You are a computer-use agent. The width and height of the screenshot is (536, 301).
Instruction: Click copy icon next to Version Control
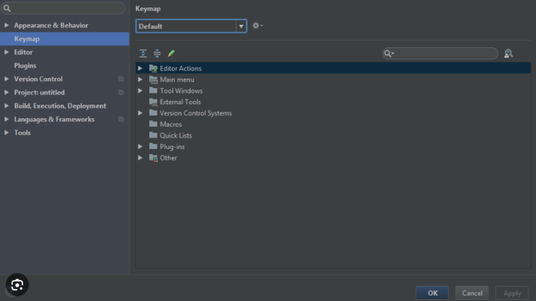click(121, 79)
